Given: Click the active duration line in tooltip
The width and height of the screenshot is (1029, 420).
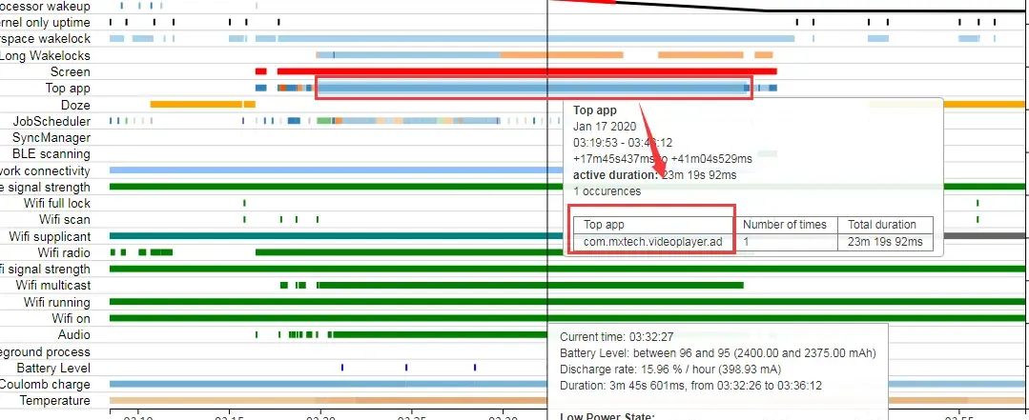Looking at the screenshot, I should tap(655, 175).
